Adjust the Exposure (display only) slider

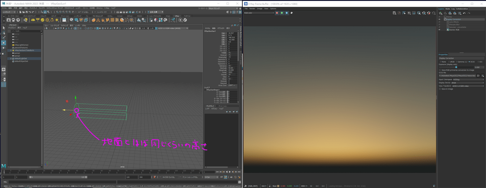click(456, 67)
